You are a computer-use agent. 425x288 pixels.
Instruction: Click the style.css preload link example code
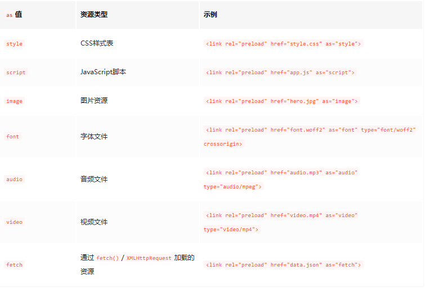[x=284, y=44]
